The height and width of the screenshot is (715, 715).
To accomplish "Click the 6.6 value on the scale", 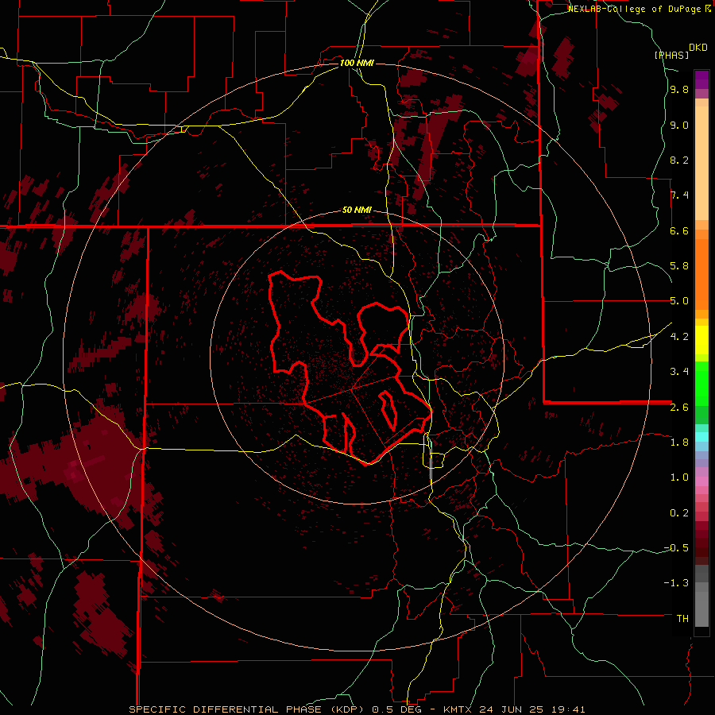I will [x=679, y=230].
